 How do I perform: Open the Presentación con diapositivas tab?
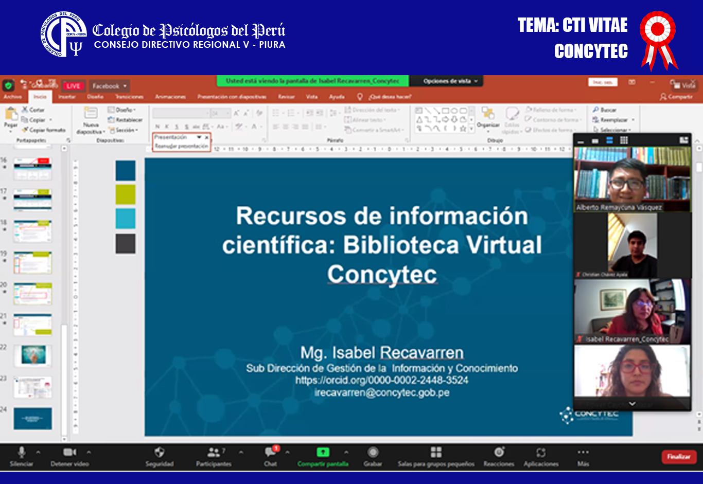point(232,97)
